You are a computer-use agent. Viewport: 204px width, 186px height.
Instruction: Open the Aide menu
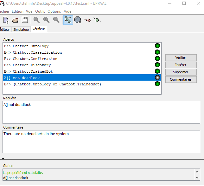(x=67, y=11)
